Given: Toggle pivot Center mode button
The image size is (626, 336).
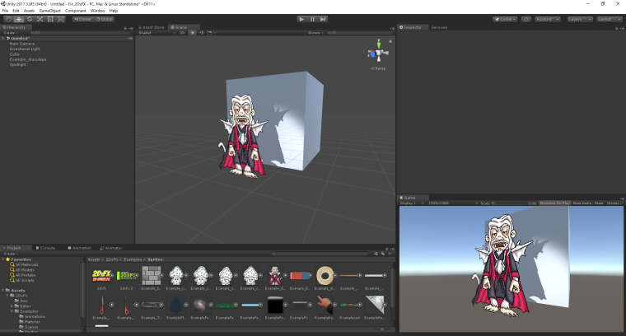Looking at the screenshot, I should click(x=82, y=19).
